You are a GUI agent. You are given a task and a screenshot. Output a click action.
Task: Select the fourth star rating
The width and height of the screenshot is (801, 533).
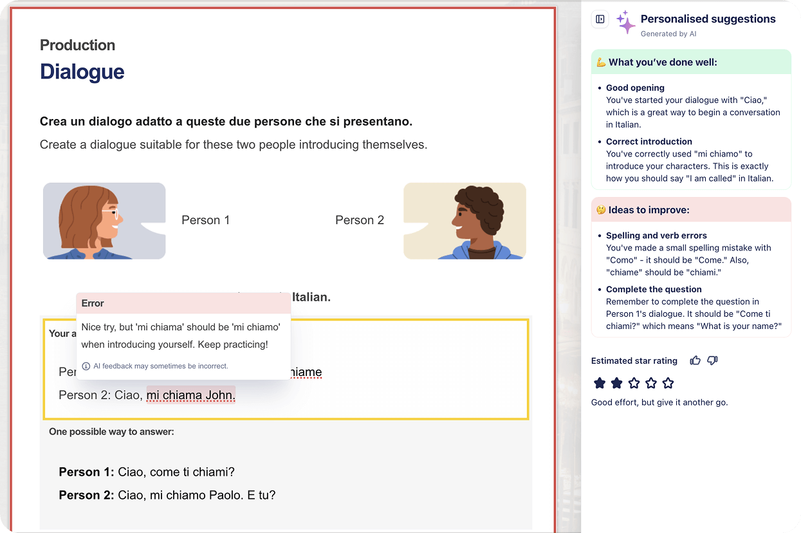point(651,384)
